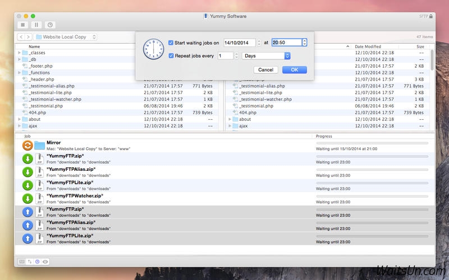The width and height of the screenshot is (449, 280).
Task: Click the Mirror job sync icon
Action: click(26, 146)
